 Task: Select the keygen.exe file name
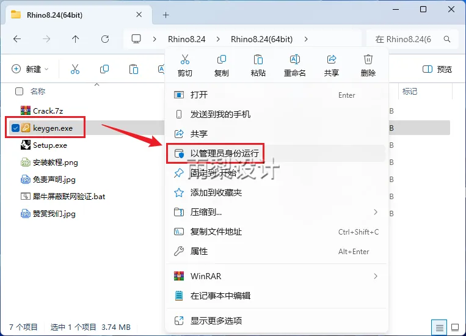tap(53, 128)
